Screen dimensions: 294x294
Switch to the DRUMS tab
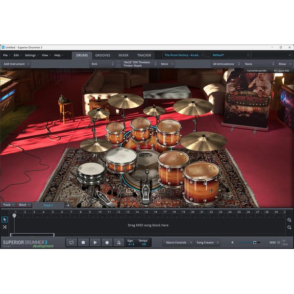pos(82,55)
